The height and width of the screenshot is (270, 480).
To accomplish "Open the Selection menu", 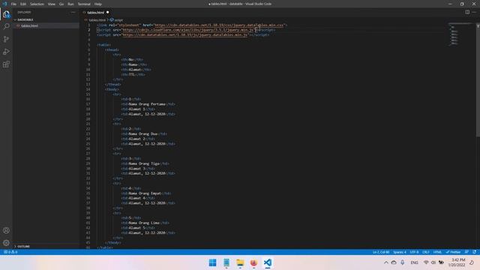I will click(37, 4).
